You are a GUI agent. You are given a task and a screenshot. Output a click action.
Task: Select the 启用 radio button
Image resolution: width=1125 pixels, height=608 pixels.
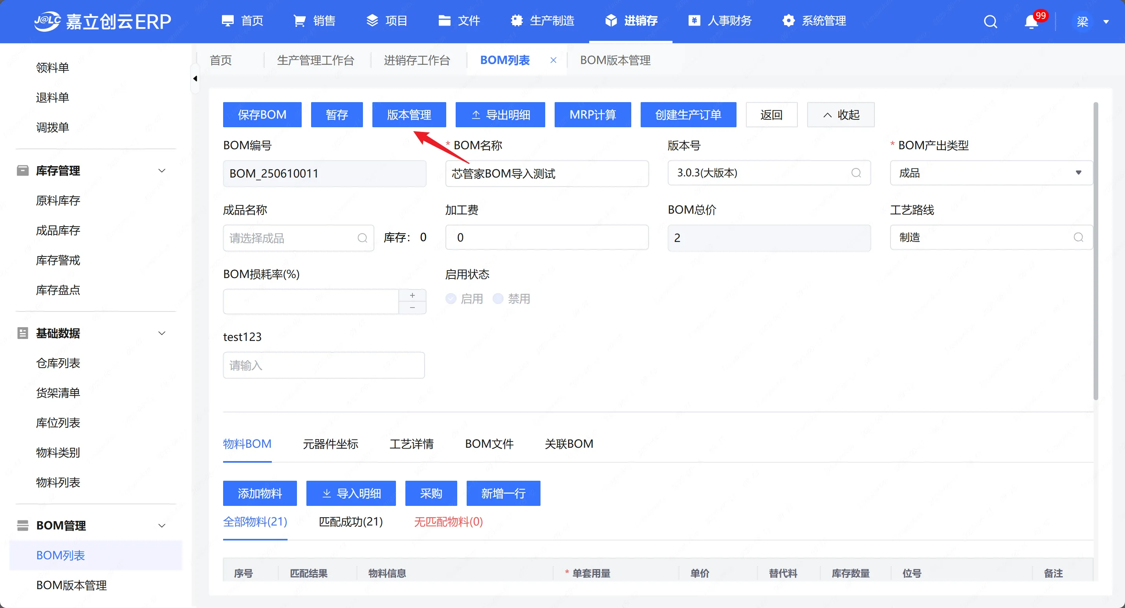pyautogui.click(x=451, y=299)
